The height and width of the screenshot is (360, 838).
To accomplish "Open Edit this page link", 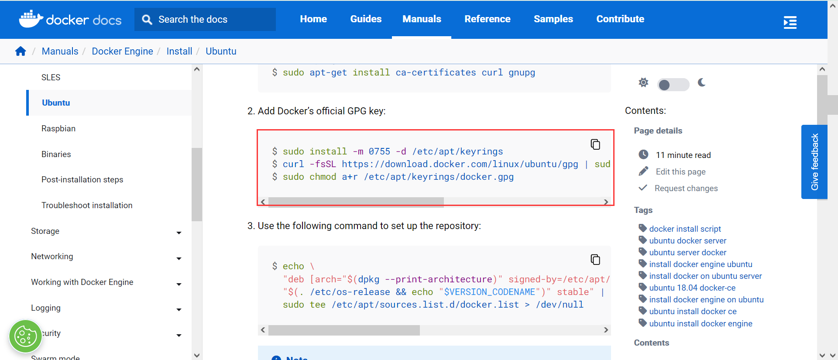I will [680, 171].
